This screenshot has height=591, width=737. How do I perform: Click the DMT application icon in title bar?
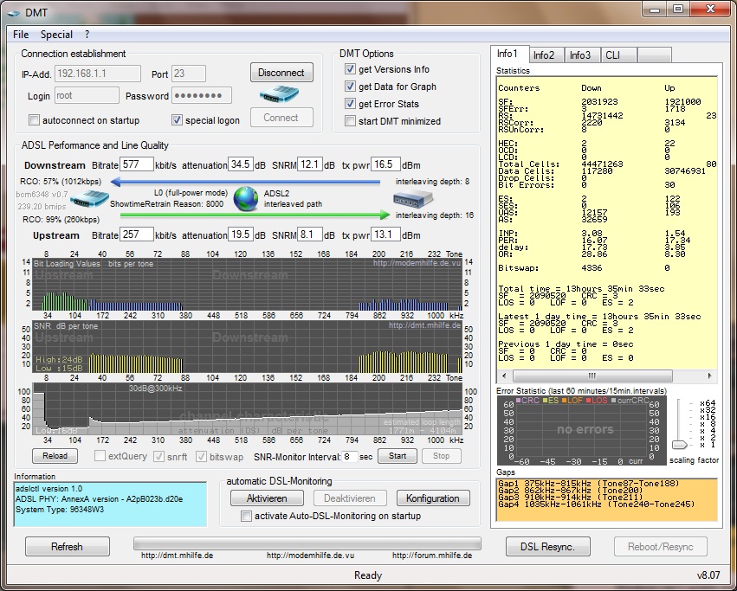click(13, 12)
